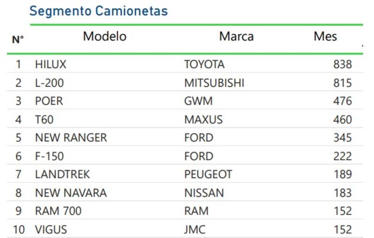The width and height of the screenshot is (374, 238).
Task: Click the Segmento Camionetas title
Action: click(98, 11)
